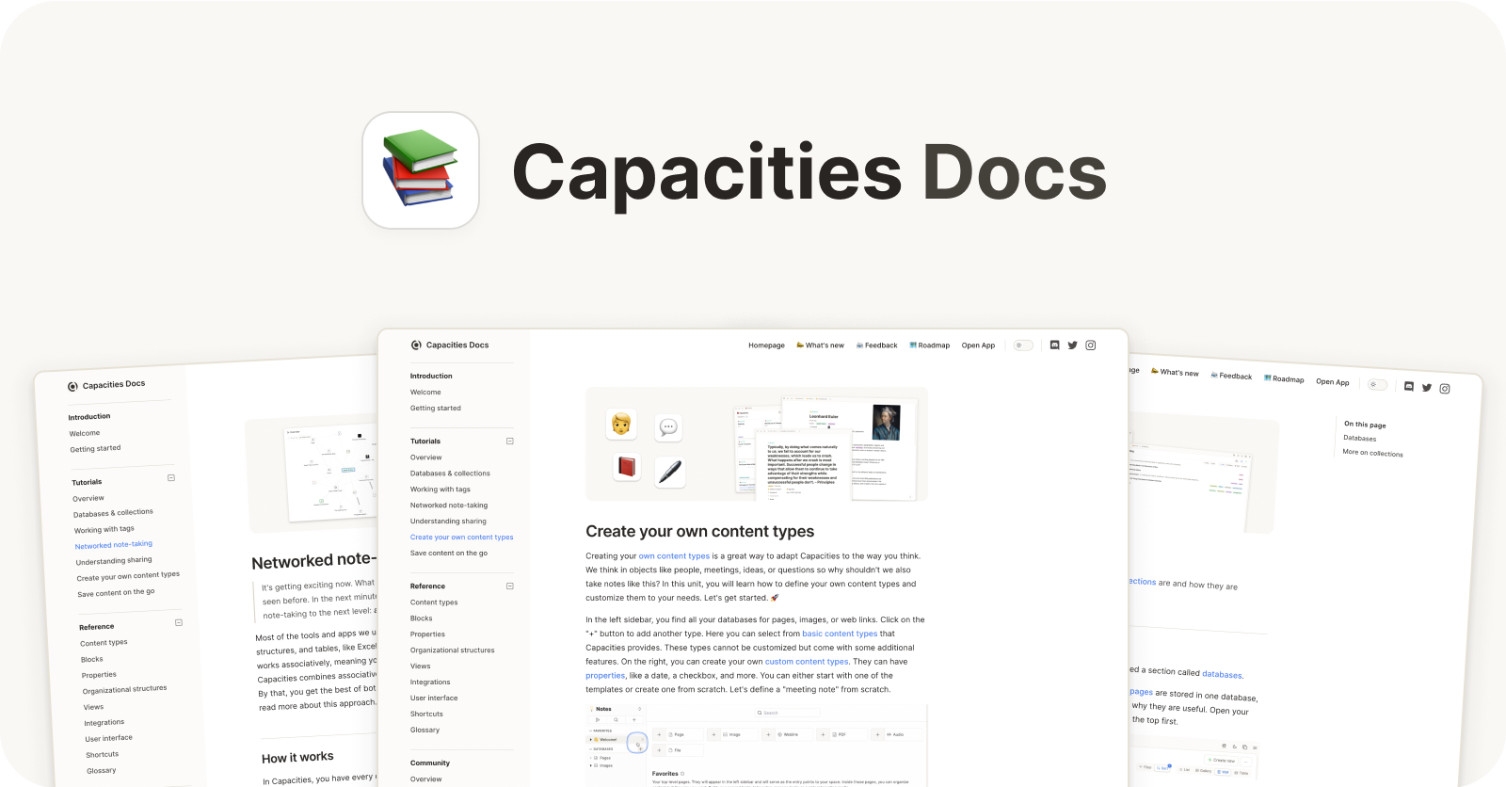Click Twitter bird icon in right window
This screenshot has width=1506, height=787.
1427,388
